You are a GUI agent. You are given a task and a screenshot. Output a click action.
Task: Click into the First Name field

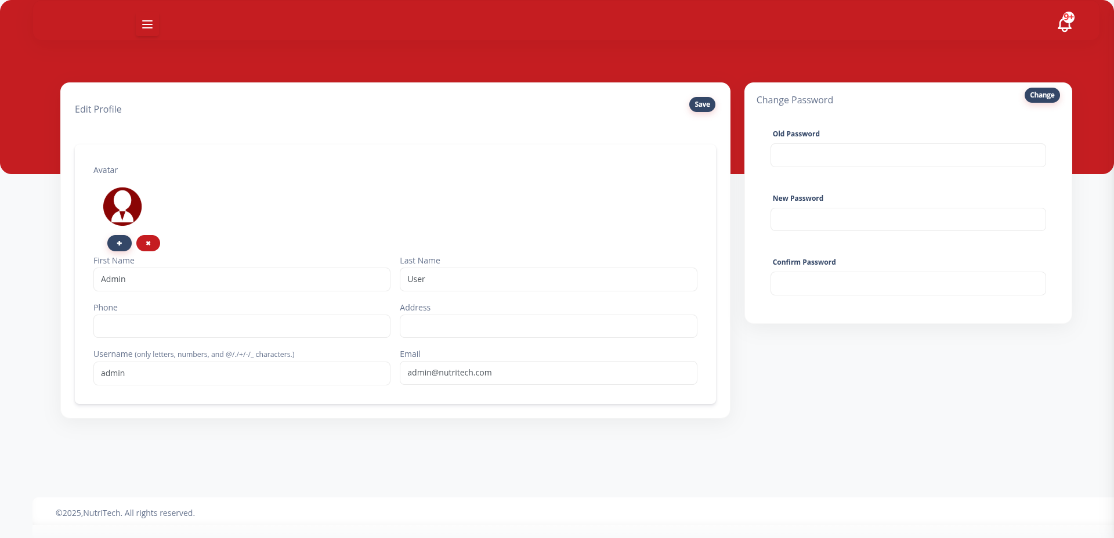point(241,279)
